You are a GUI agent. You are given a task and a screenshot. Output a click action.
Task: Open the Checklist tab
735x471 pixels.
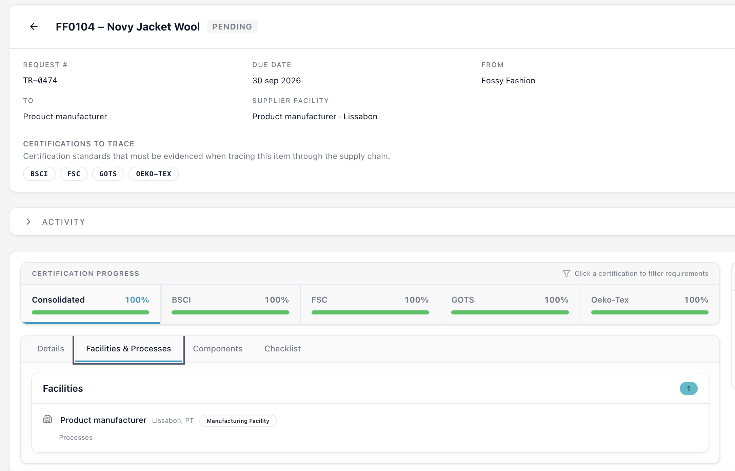click(282, 349)
